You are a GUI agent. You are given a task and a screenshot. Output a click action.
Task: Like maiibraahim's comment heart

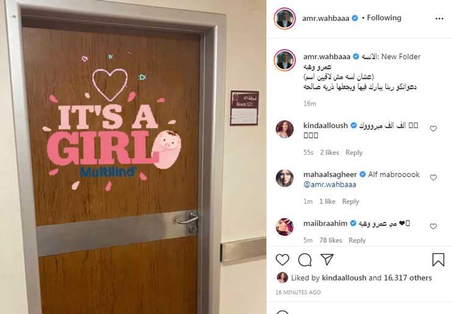tap(433, 226)
